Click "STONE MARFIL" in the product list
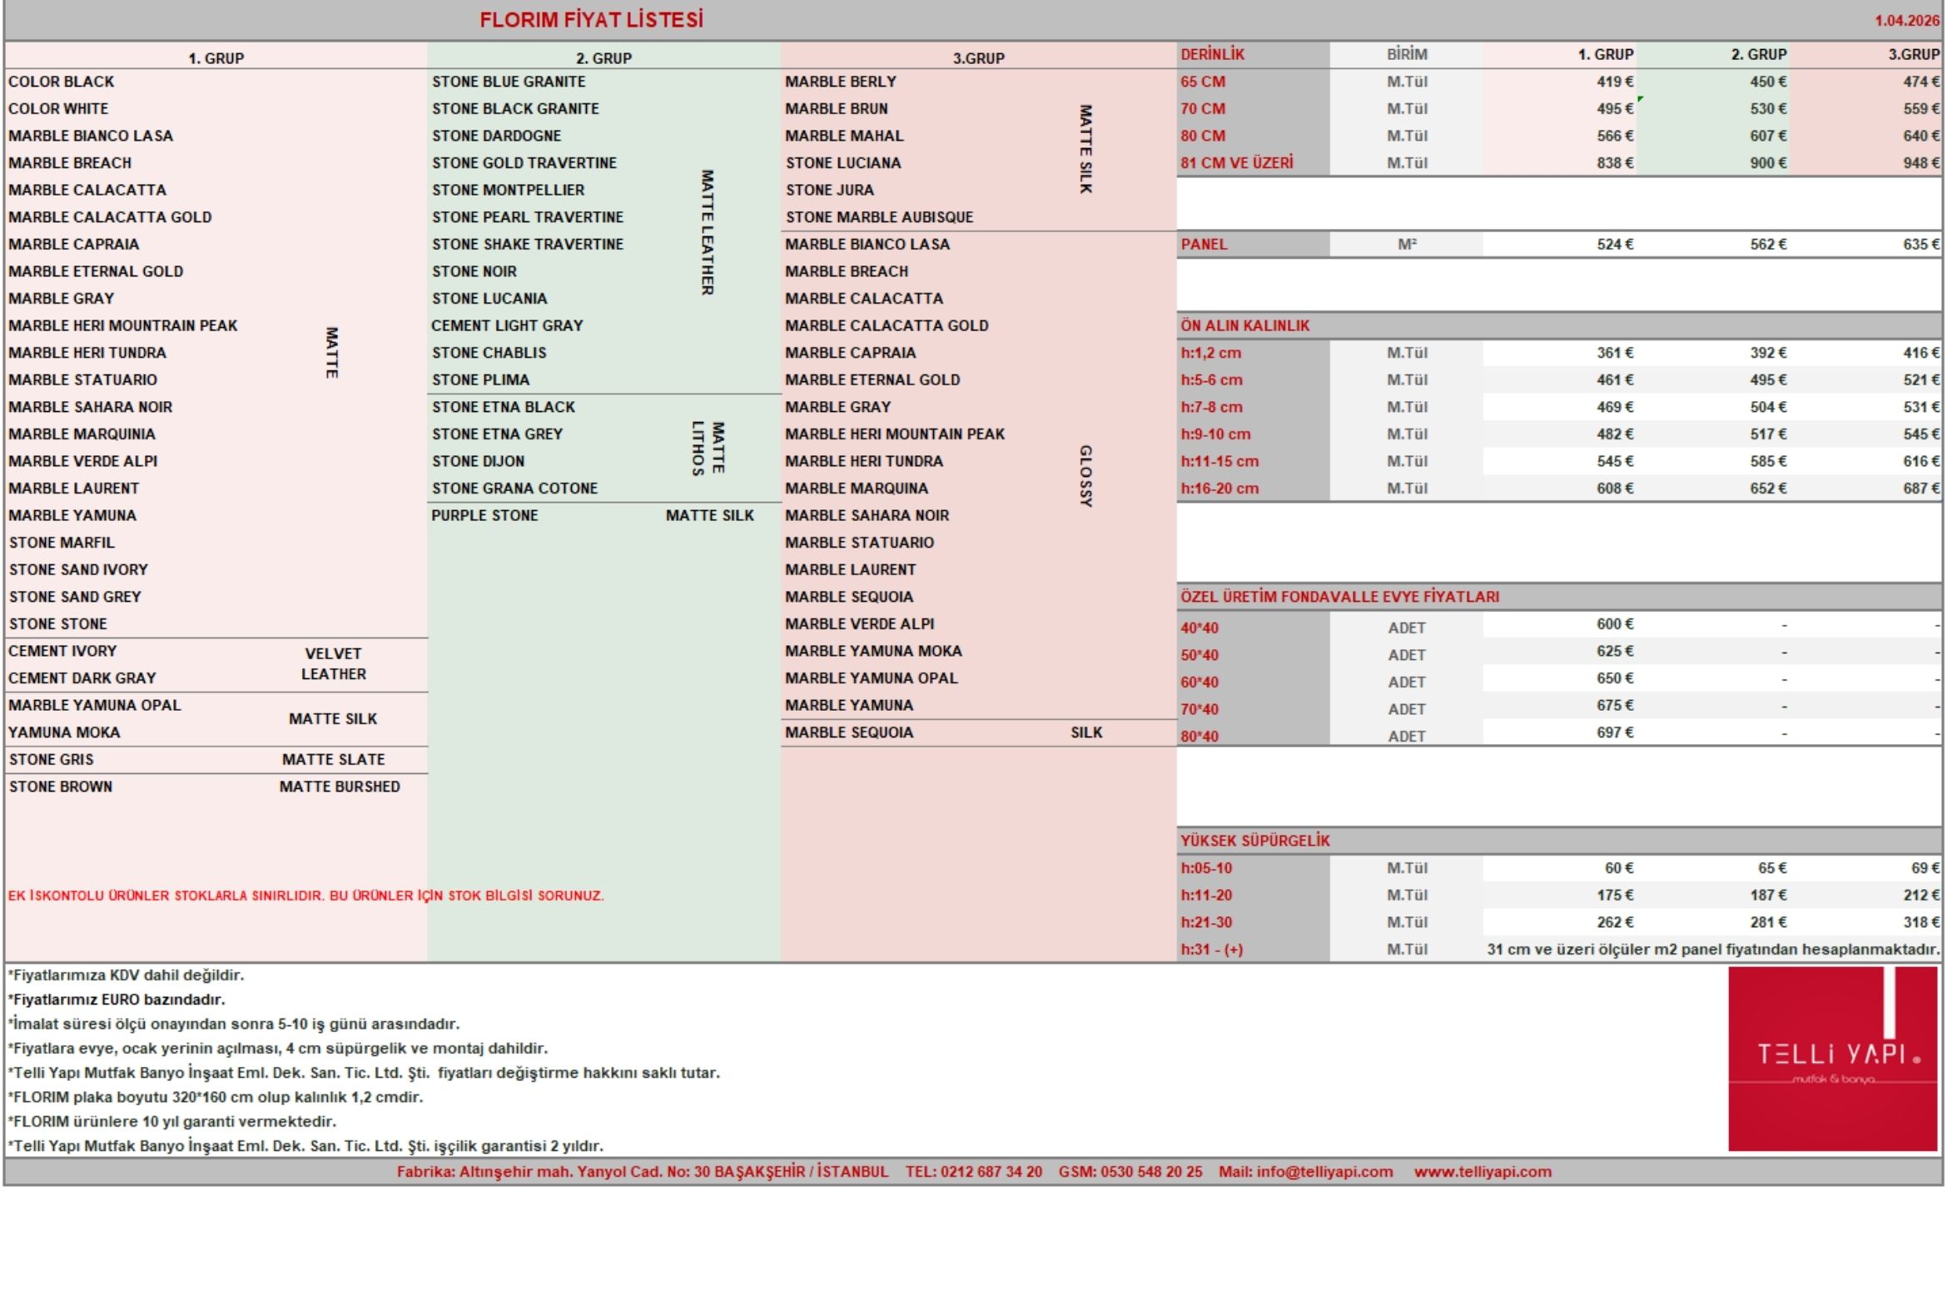The width and height of the screenshot is (1947, 1290). point(62,543)
